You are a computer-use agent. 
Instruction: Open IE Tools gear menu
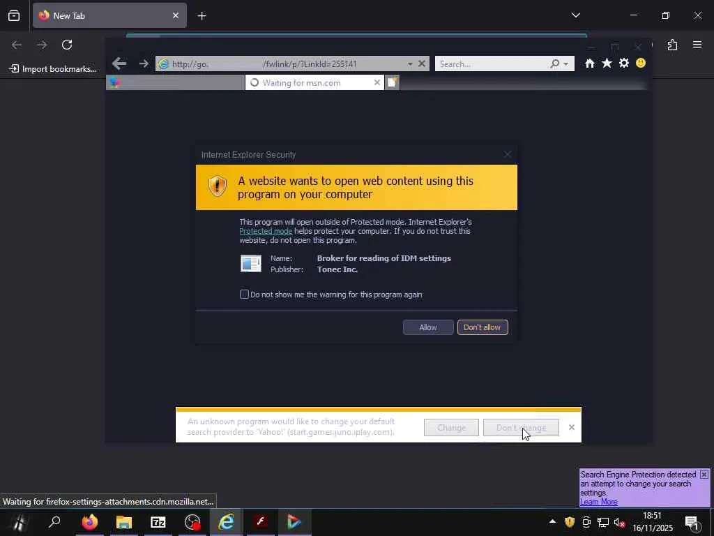click(x=624, y=64)
